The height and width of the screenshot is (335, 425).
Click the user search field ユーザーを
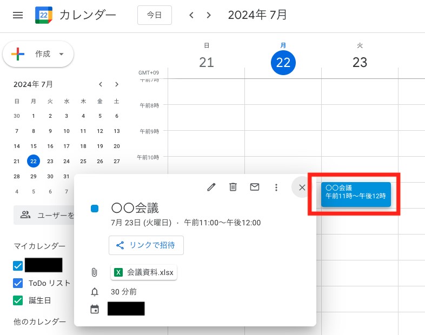pyautogui.click(x=44, y=215)
